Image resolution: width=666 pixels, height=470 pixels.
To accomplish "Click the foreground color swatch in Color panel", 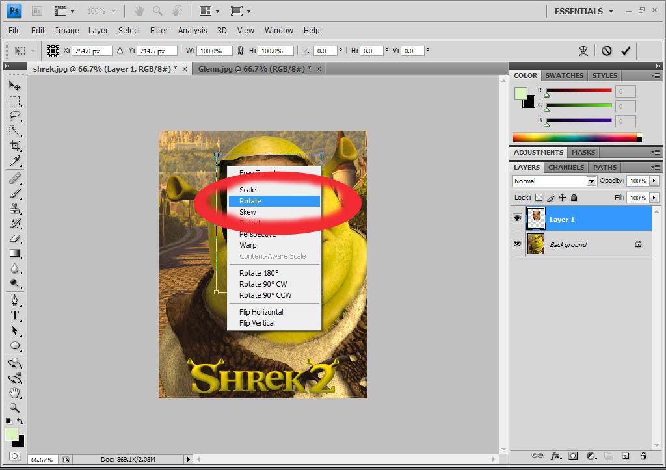I will (521, 94).
